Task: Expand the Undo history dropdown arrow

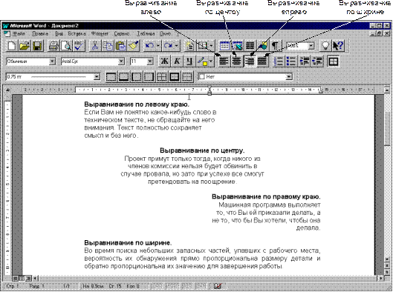Action: click(158, 46)
